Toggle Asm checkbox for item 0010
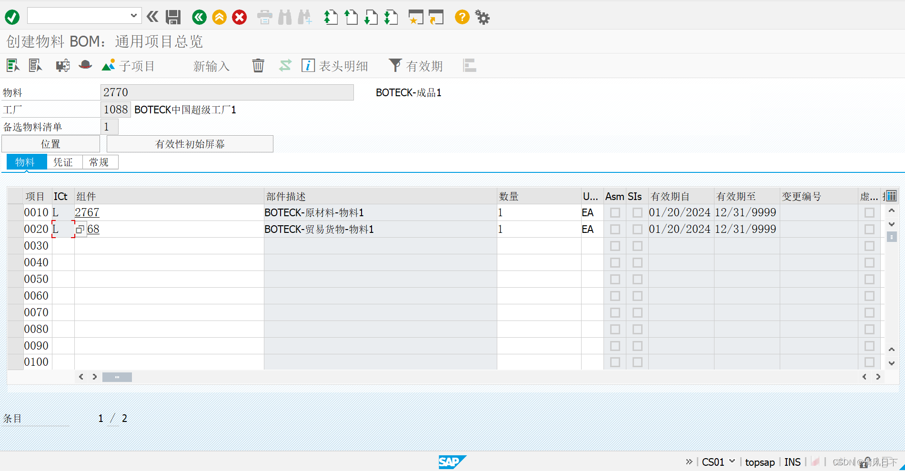The width and height of the screenshot is (905, 471). tap(615, 212)
